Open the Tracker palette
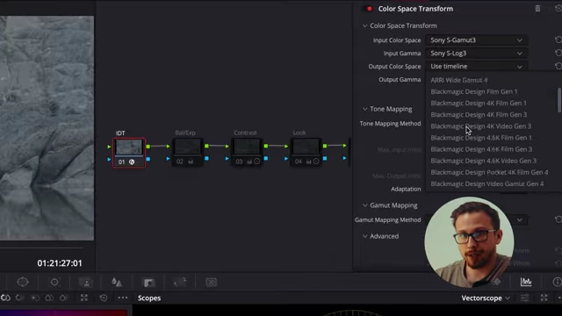The image size is (562, 316). pos(54,282)
